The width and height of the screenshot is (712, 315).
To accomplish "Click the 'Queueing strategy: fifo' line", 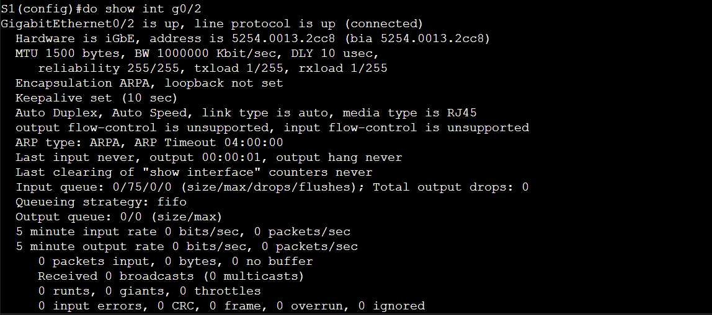I will coord(101,202).
